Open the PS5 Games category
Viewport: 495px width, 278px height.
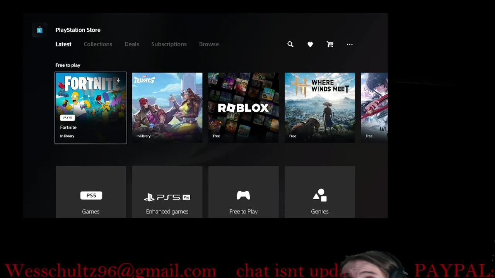[x=91, y=192]
